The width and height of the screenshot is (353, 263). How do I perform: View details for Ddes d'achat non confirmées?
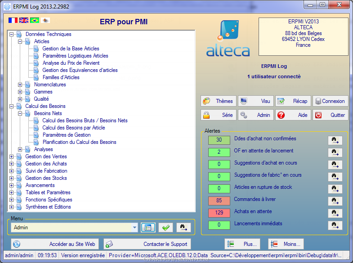(x=335, y=140)
